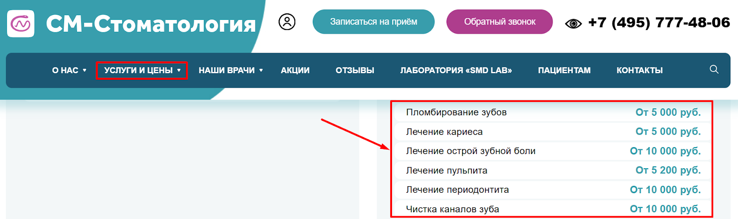
Task: Open Лечение кариеса service link
Action: click(444, 132)
